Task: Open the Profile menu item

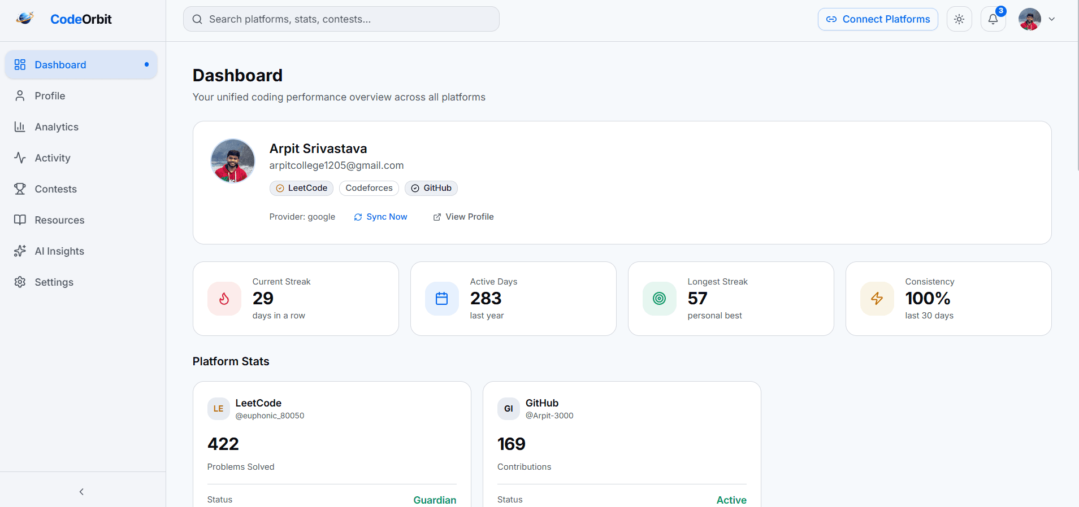Action: [81, 95]
